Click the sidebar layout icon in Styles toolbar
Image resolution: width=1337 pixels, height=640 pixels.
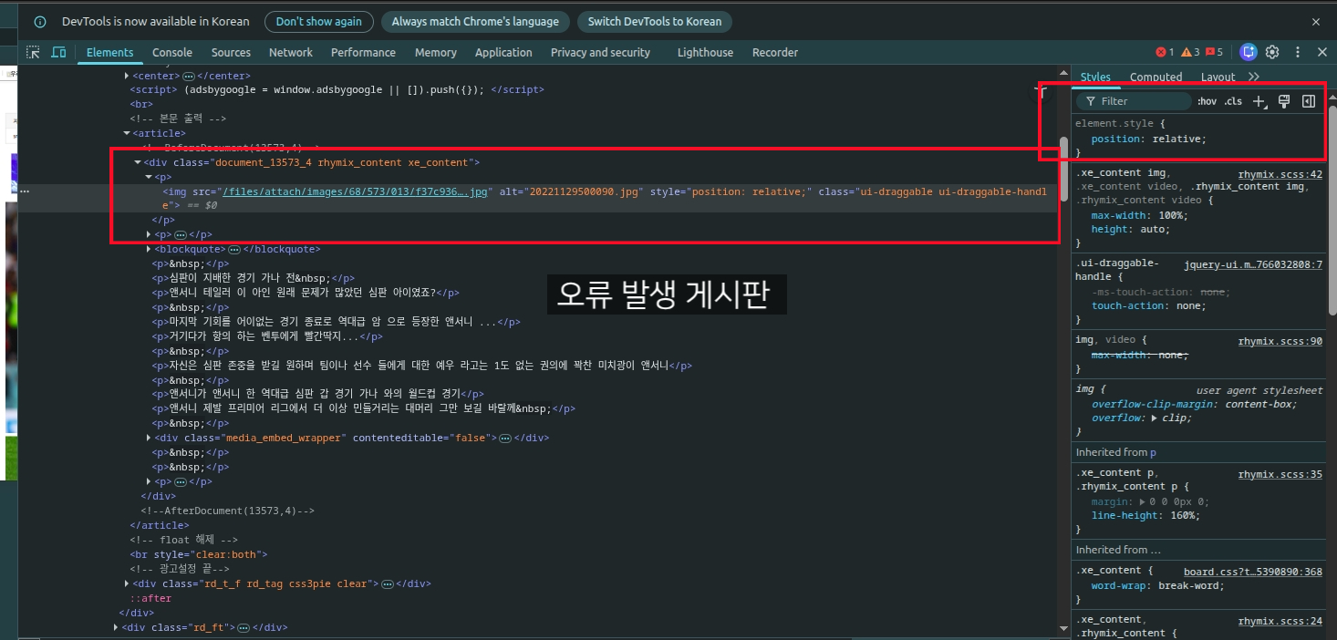click(1308, 101)
